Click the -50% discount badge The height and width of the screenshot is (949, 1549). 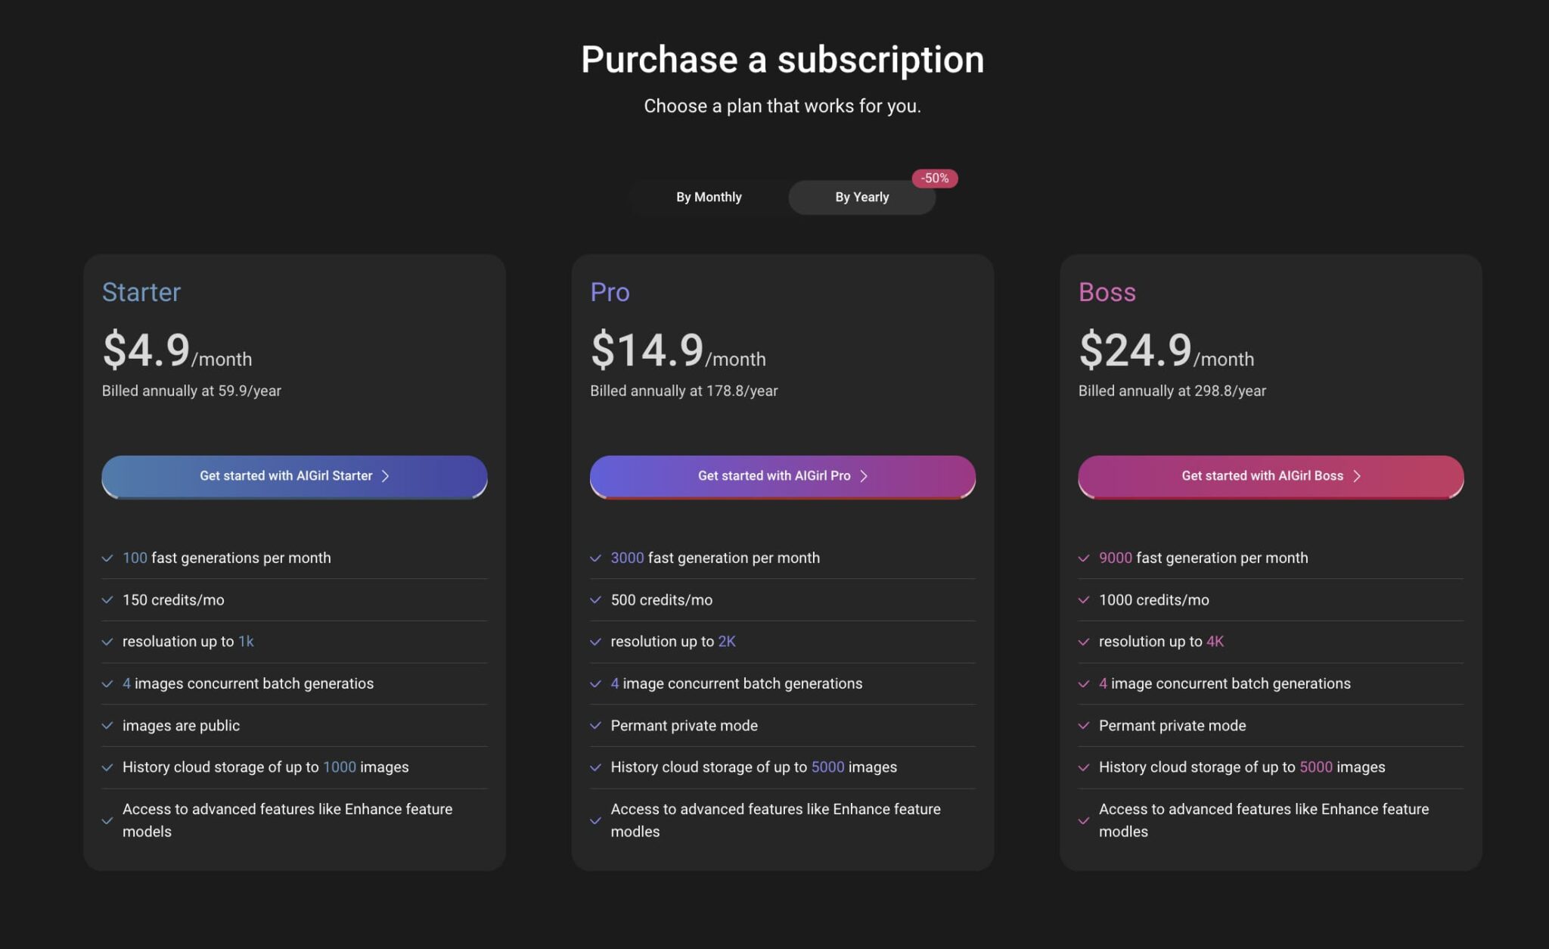935,178
